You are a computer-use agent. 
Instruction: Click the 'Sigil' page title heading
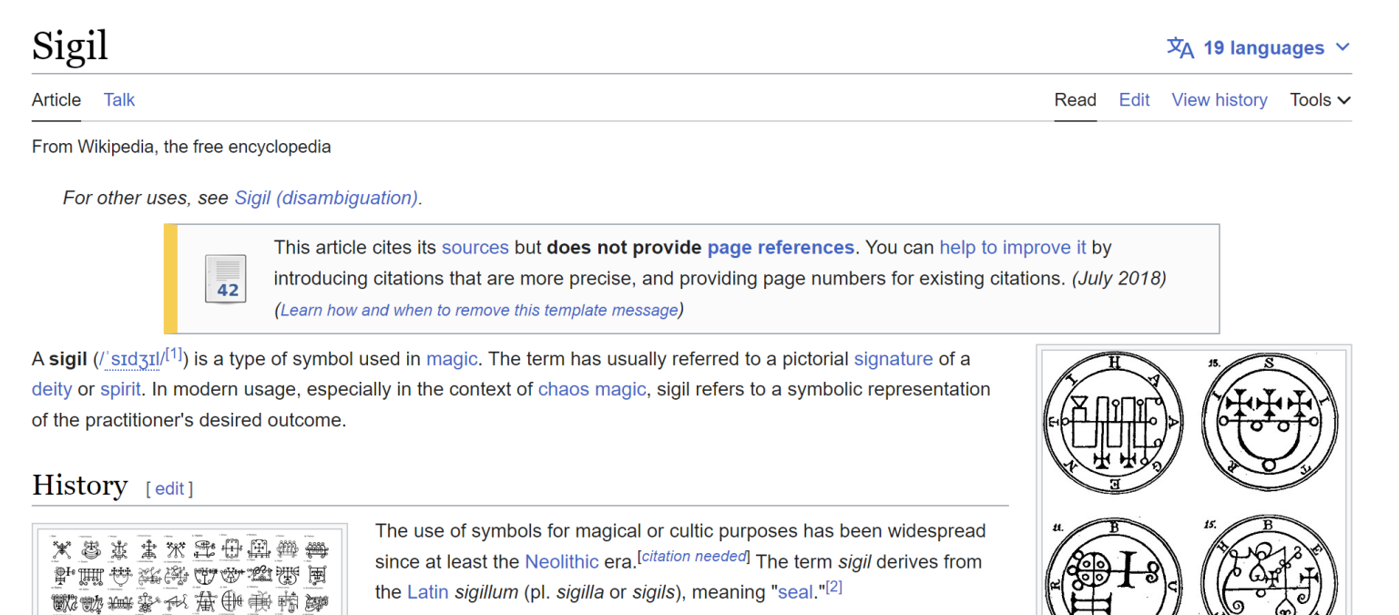(70, 45)
